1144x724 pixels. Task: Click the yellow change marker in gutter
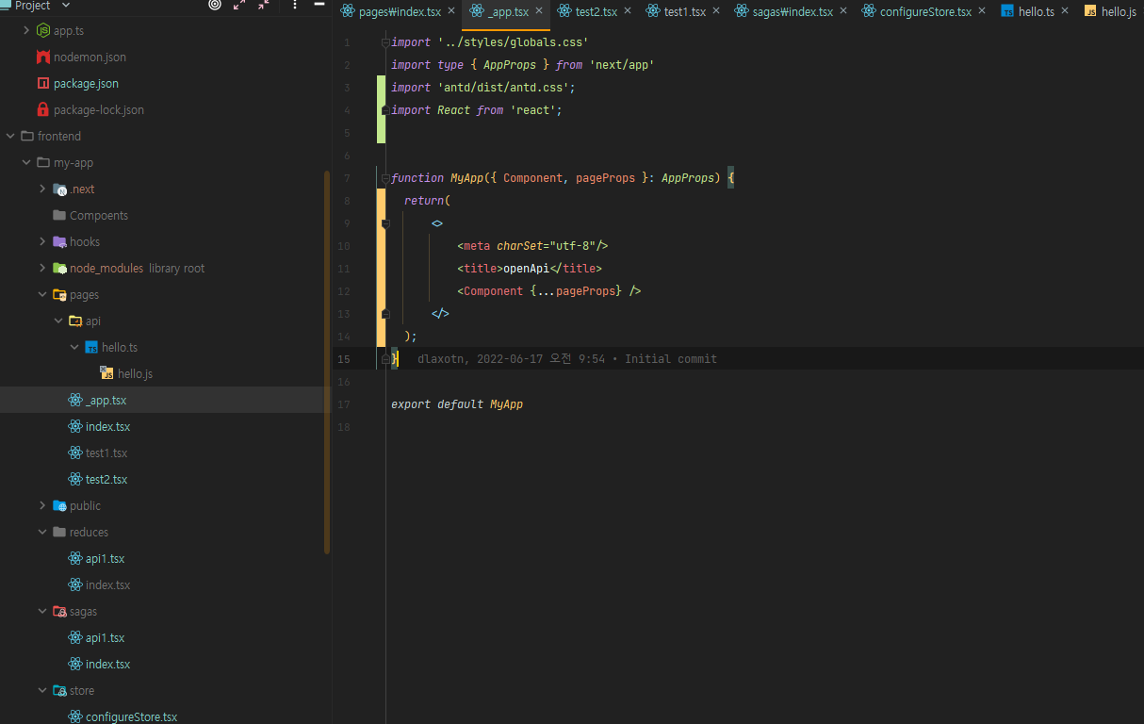coord(381,269)
